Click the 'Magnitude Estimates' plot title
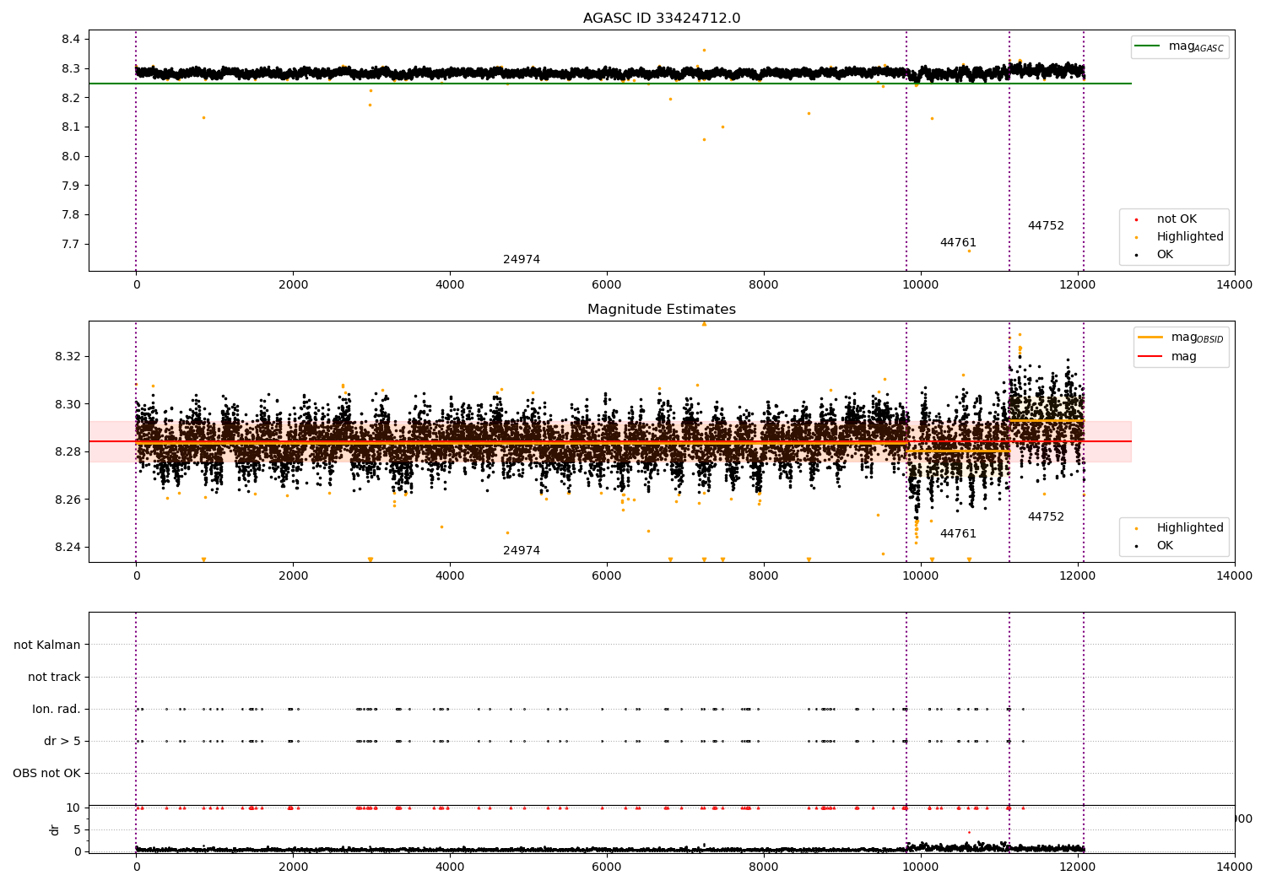The width and height of the screenshot is (1266, 886). coord(662,310)
